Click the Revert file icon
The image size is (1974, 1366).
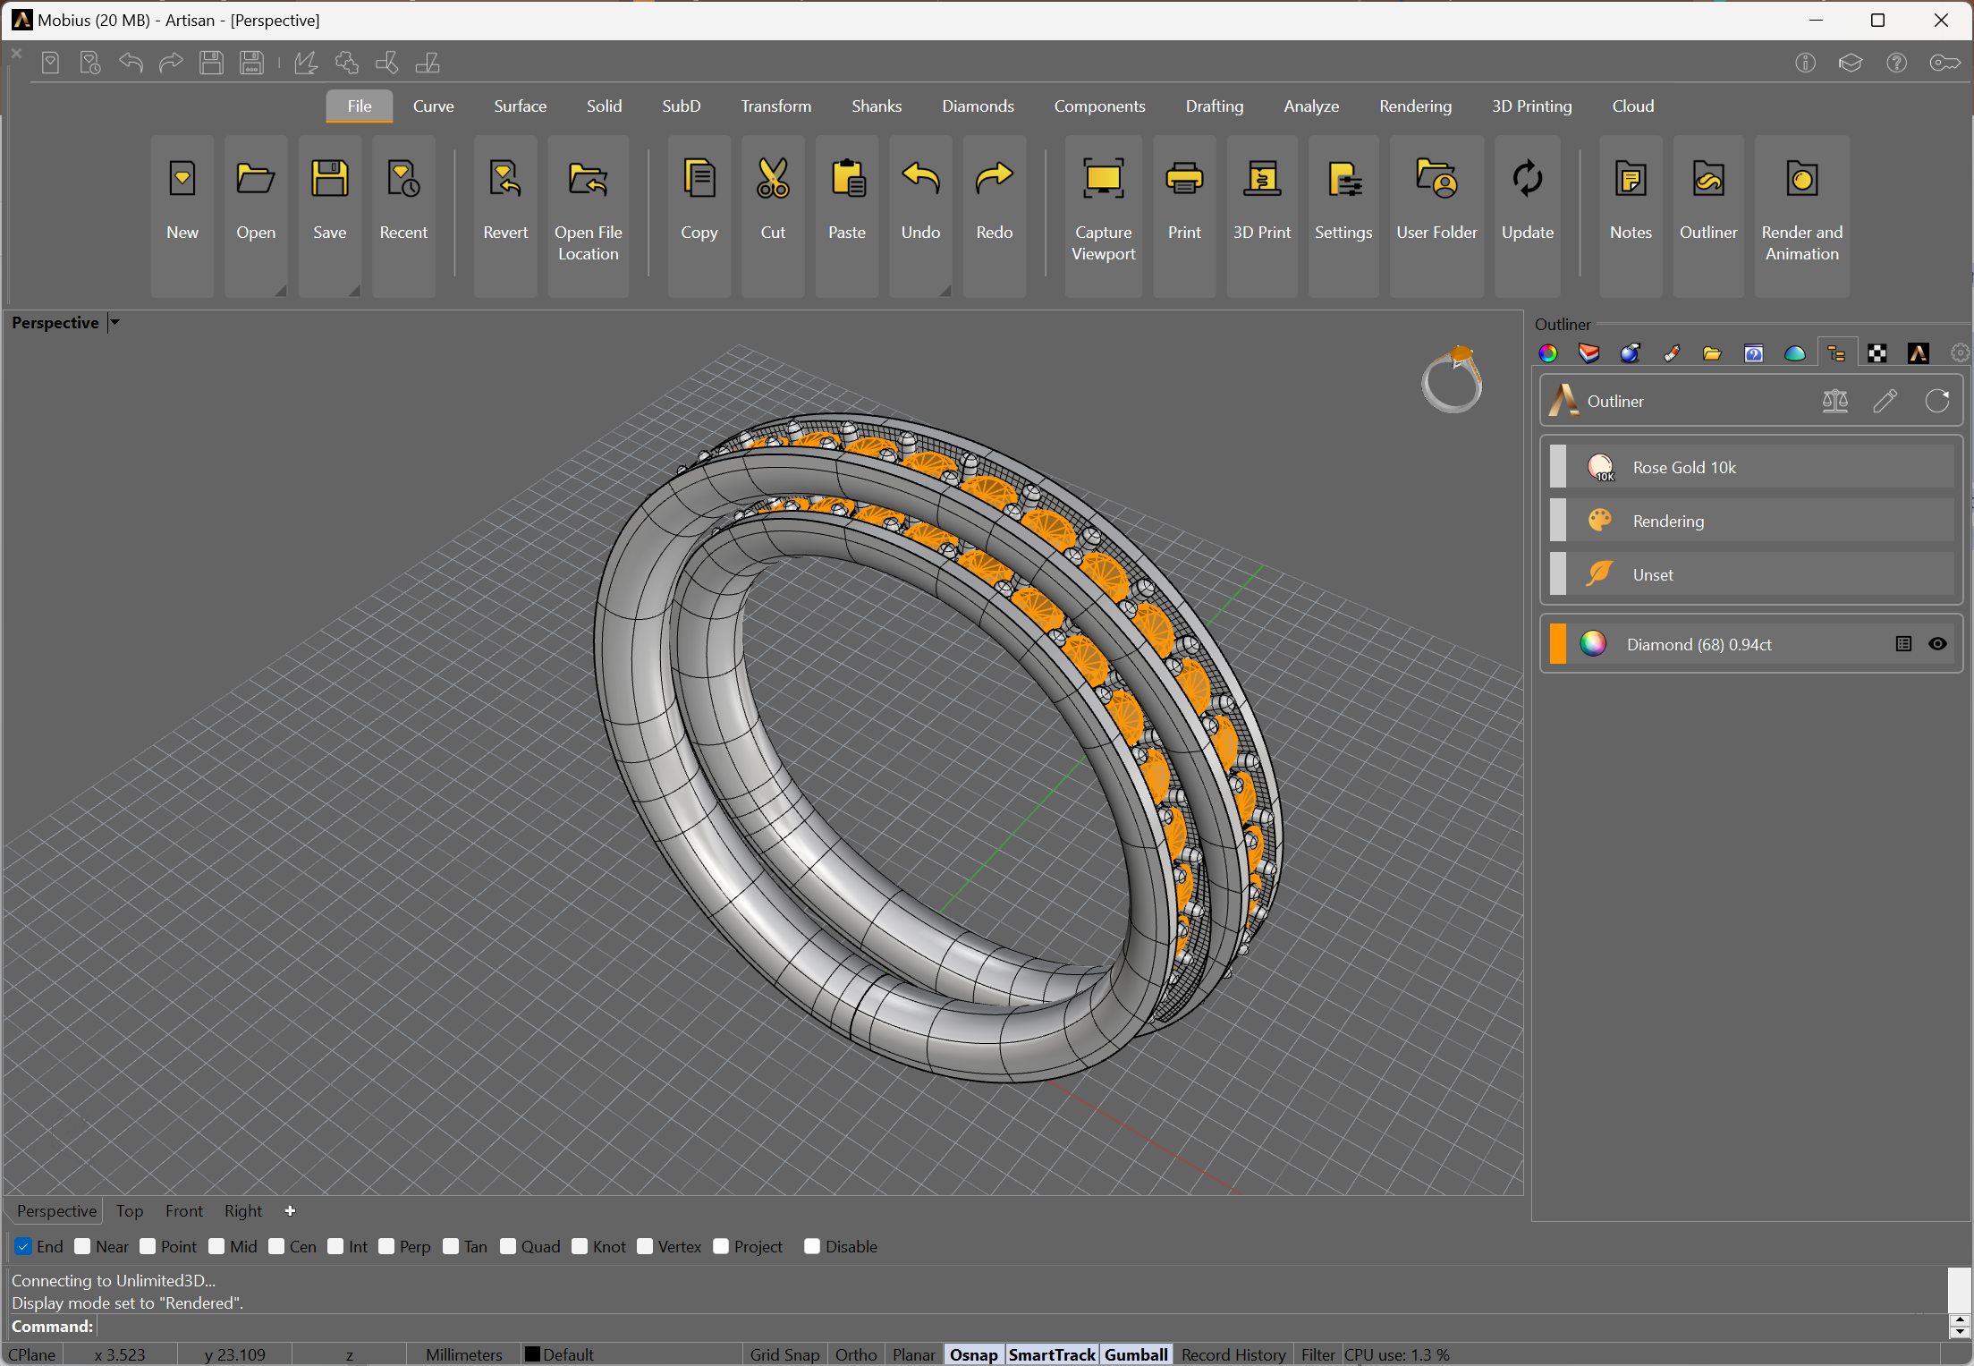pos(505,180)
